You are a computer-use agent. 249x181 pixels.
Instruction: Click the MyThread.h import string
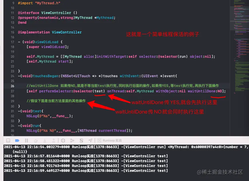[x=48, y=3]
